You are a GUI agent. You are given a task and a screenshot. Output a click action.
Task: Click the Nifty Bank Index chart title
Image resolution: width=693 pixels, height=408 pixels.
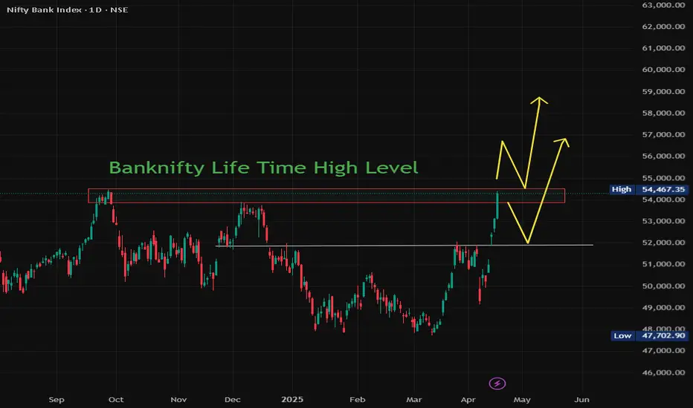click(x=67, y=10)
